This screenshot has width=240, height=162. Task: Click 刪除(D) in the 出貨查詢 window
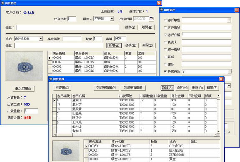[197, 88]
